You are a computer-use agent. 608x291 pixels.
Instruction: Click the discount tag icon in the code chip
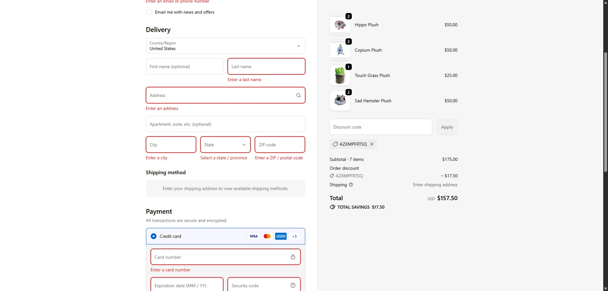coord(335,144)
